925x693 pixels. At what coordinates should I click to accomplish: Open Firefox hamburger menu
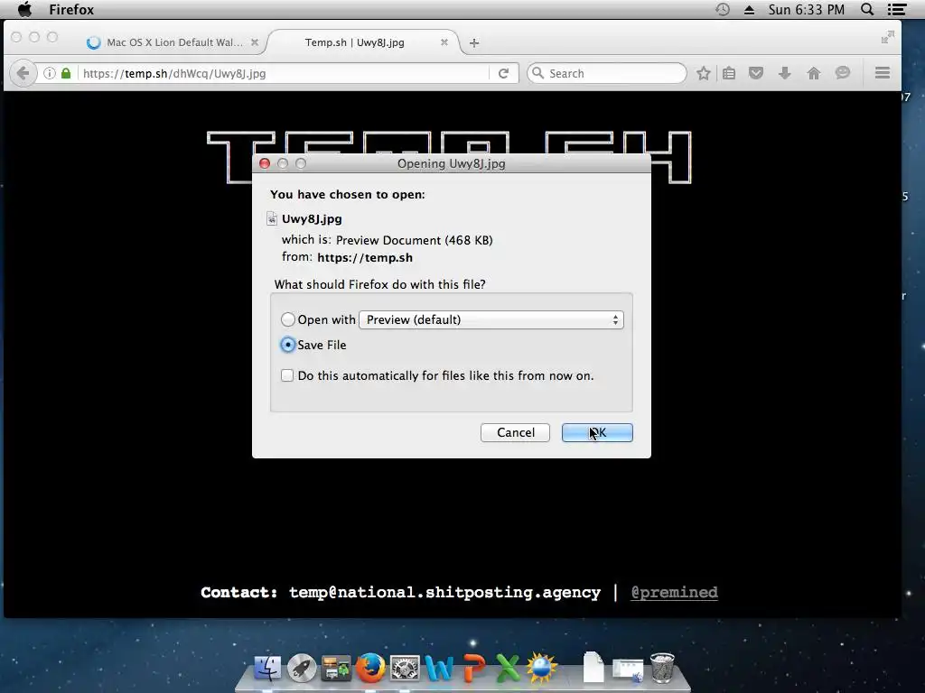coord(883,73)
